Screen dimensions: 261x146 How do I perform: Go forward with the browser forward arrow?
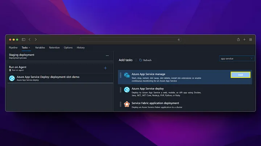tap(36, 40)
